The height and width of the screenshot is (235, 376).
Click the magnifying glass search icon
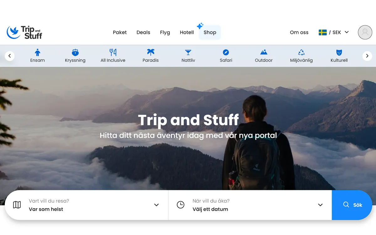pyautogui.click(x=346, y=205)
